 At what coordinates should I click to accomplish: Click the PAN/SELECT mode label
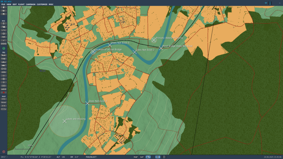click(x=91, y=157)
